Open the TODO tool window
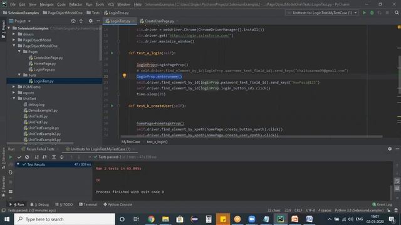 (x=64, y=204)
